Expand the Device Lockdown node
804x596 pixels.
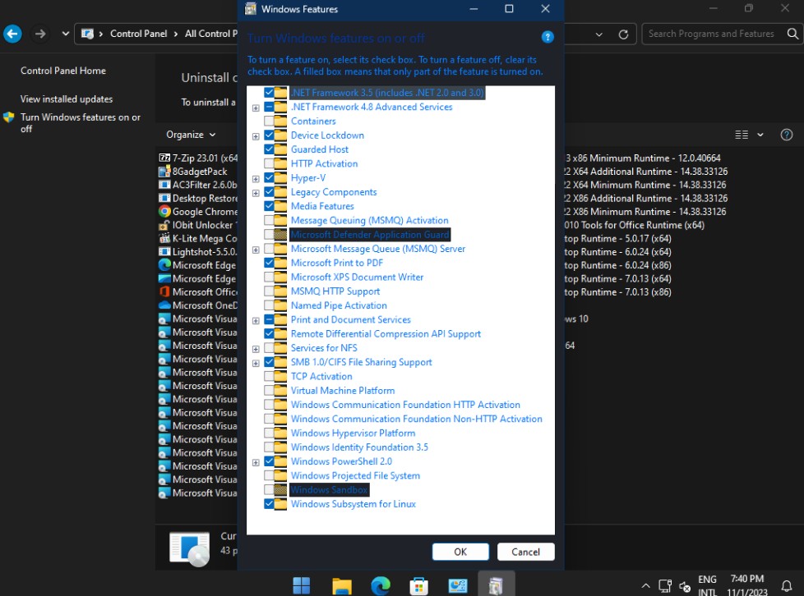click(256, 136)
